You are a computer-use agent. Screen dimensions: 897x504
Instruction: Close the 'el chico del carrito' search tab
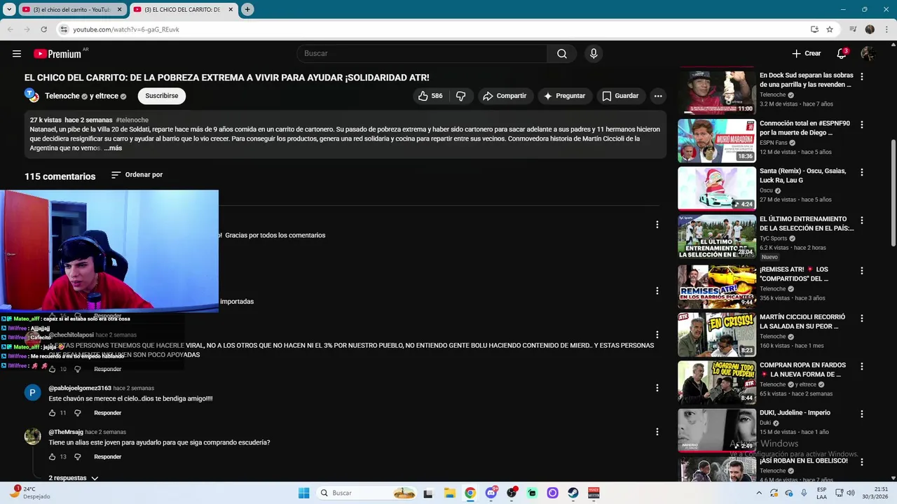coord(119,9)
